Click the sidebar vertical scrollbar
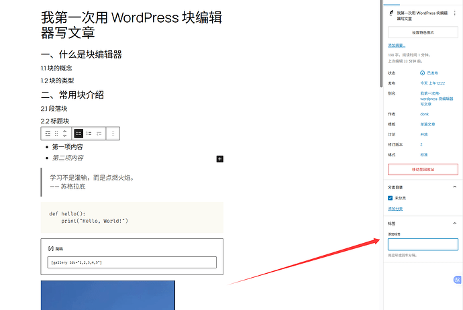The height and width of the screenshot is (310, 463). pos(381,44)
